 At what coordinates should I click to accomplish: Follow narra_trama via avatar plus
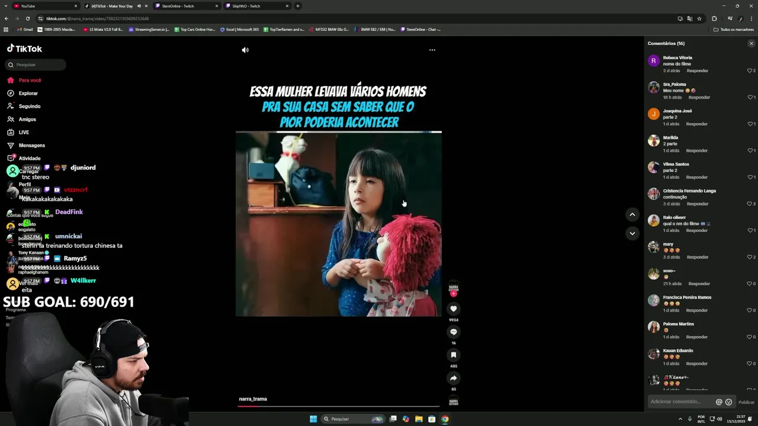point(454,293)
